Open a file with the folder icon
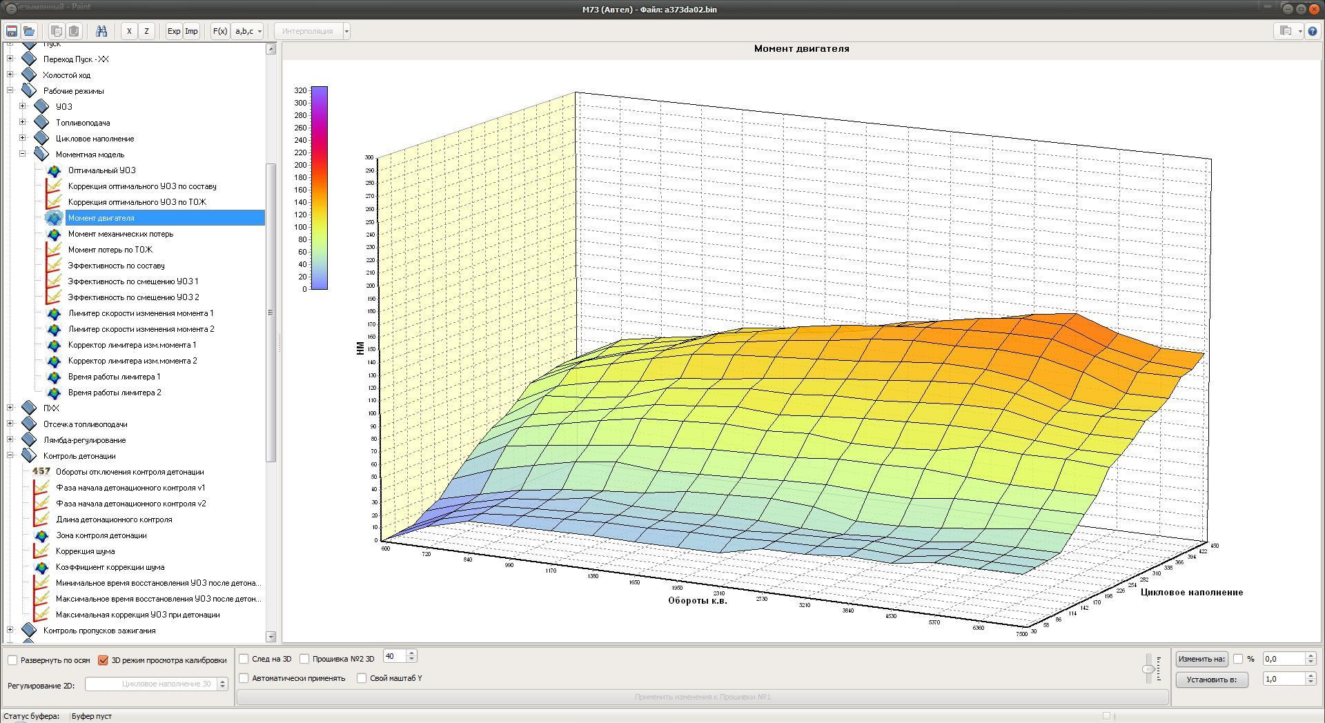 (x=29, y=31)
